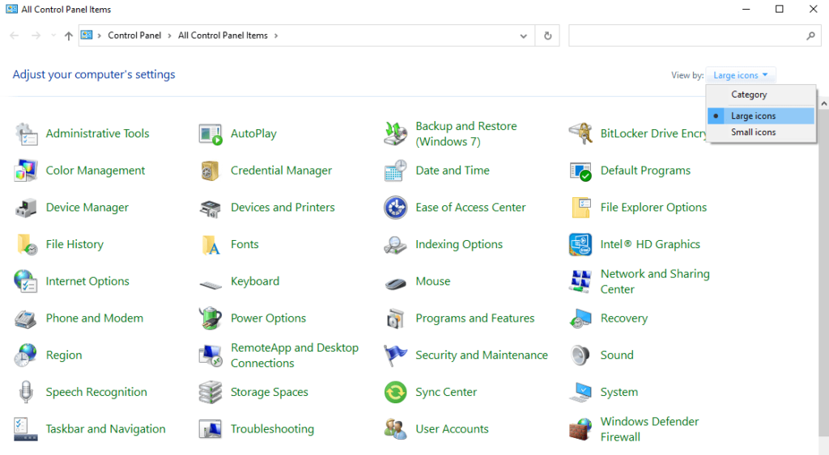Expand chevron after Control Panel breadcrumb
This screenshot has width=829, height=455.
pos(169,36)
